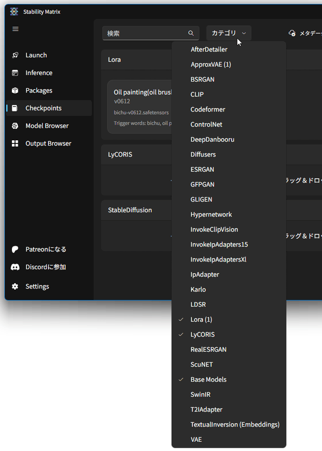The width and height of the screenshot is (322, 451).
Task: Click the Stability Matrix logo icon
Action: (14, 11)
